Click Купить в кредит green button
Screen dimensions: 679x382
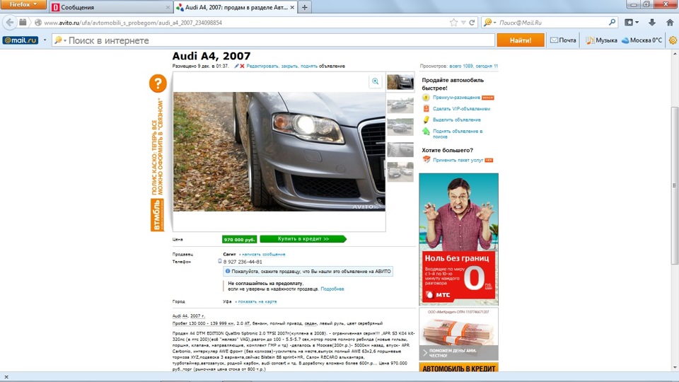(303, 238)
